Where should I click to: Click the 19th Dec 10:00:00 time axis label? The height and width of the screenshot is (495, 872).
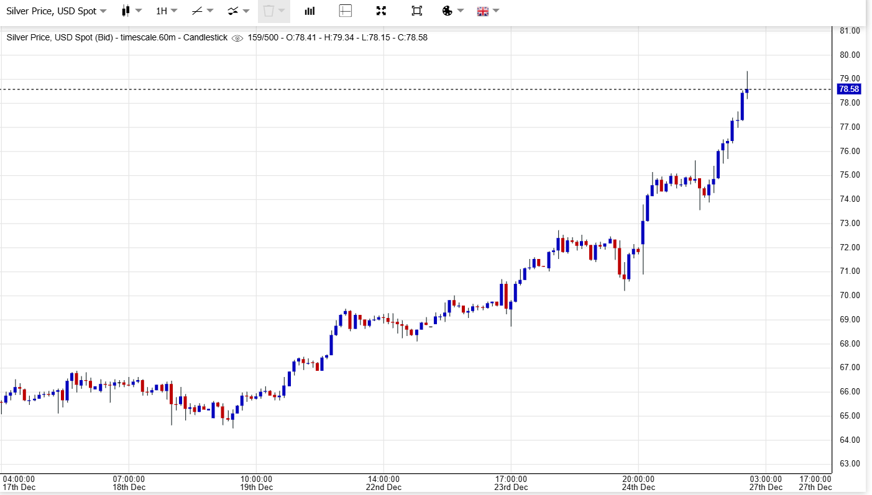coord(256,483)
